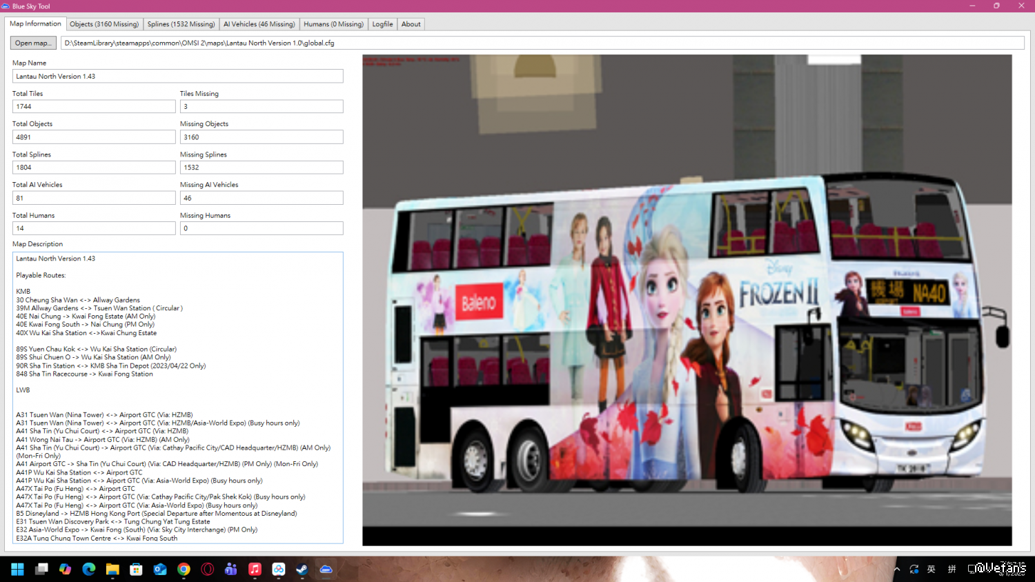Click the Missing Objects field showing 3160
Screen dimensions: 1035x582
pos(262,137)
